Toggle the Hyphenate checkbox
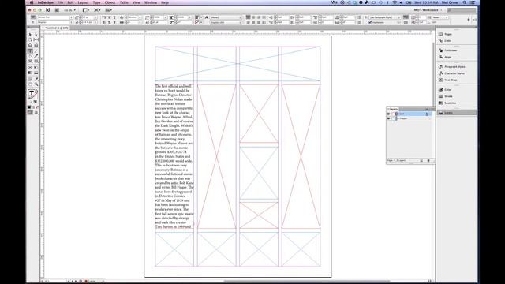Viewport: 505px width, 284px height. [370, 22]
